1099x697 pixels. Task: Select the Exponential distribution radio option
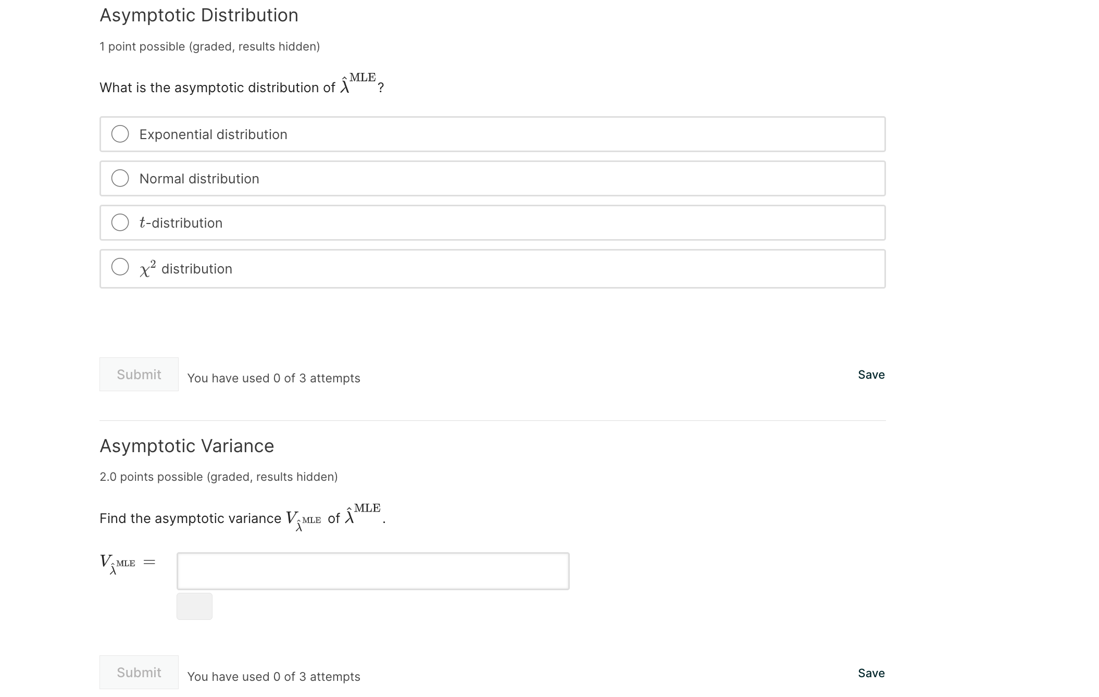click(x=120, y=134)
